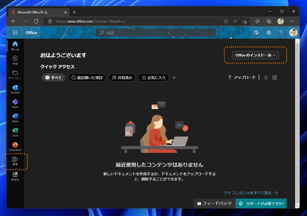Open the apps-available icon in address bar
Viewport: 307px width, 216px height.
click(x=226, y=21)
